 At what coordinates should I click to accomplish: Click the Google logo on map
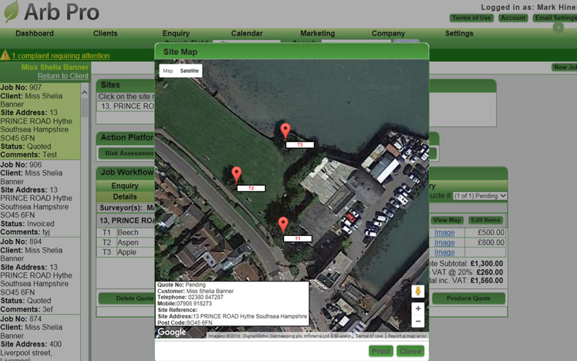(172, 332)
